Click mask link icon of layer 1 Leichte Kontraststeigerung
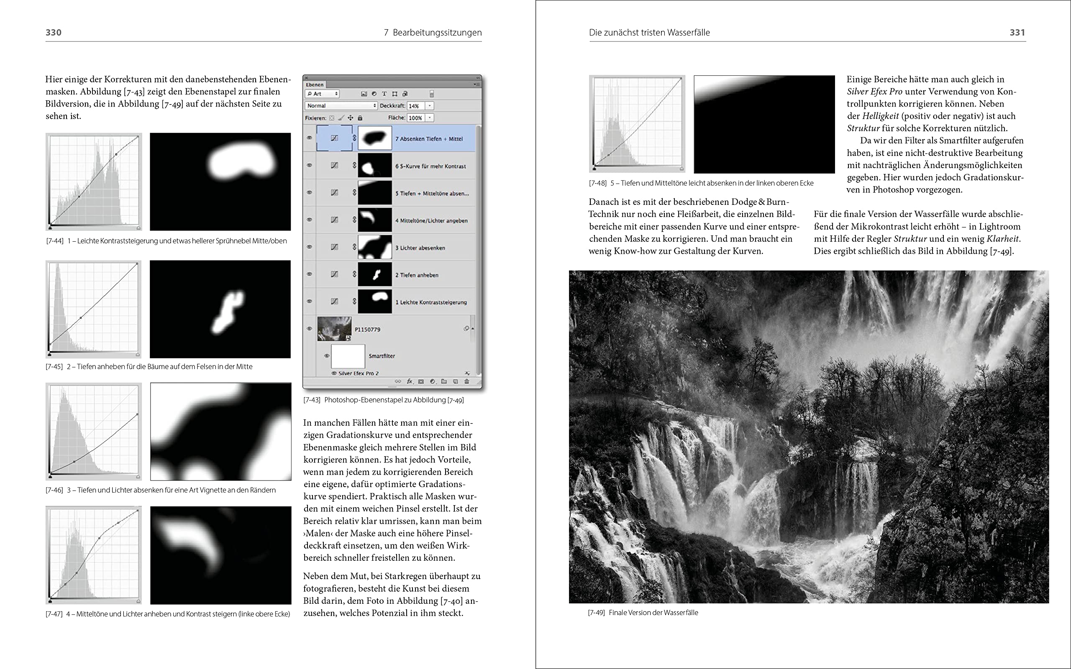The image size is (1071, 669). tap(354, 301)
